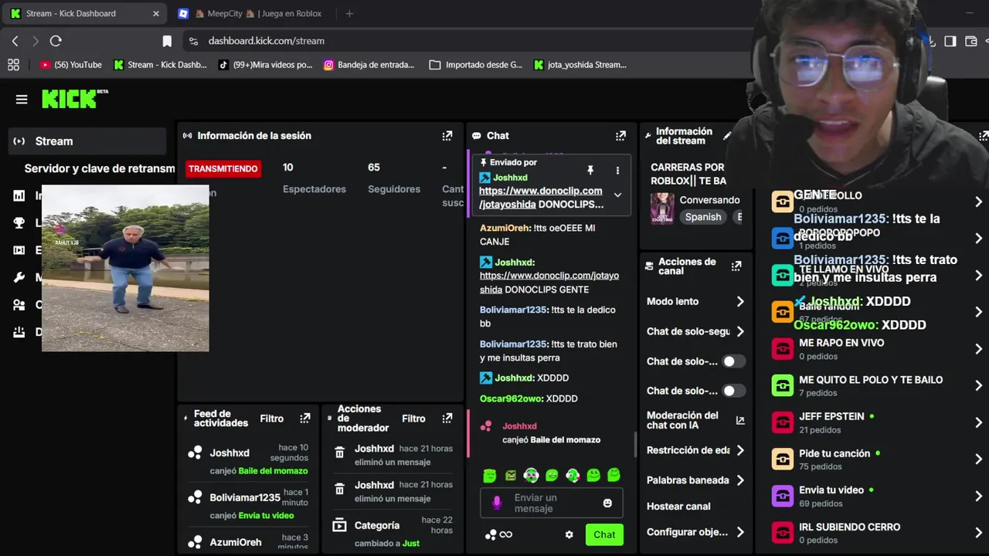
Task: Open a new browser tab
Action: pyautogui.click(x=349, y=13)
